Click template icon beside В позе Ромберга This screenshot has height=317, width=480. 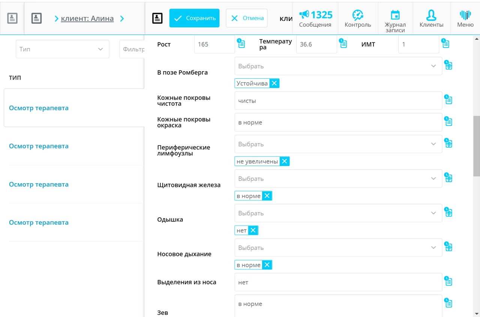(448, 65)
